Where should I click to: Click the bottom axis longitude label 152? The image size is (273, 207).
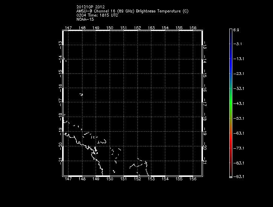[137, 180]
